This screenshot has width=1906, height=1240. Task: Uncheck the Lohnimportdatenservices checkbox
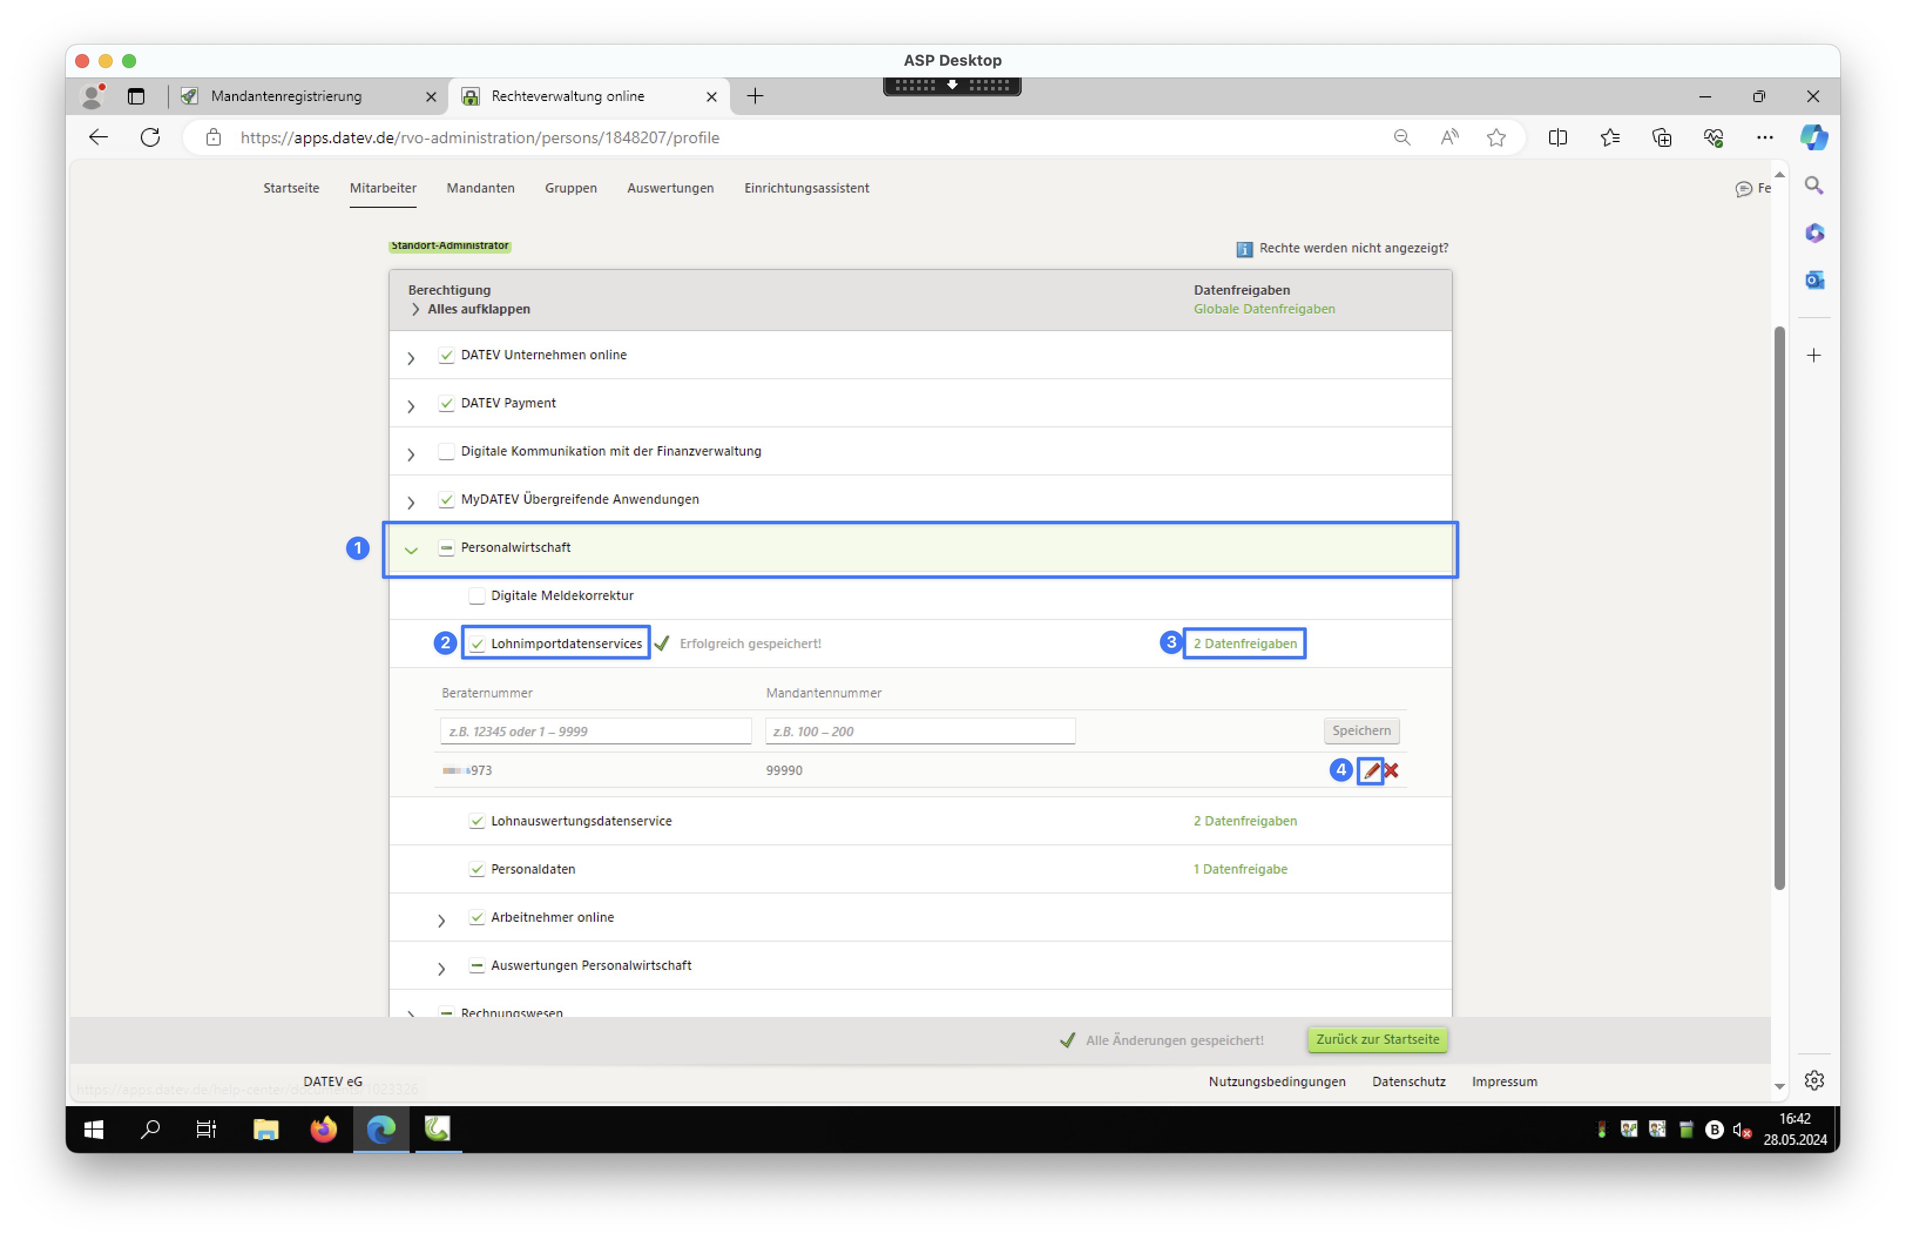point(477,644)
